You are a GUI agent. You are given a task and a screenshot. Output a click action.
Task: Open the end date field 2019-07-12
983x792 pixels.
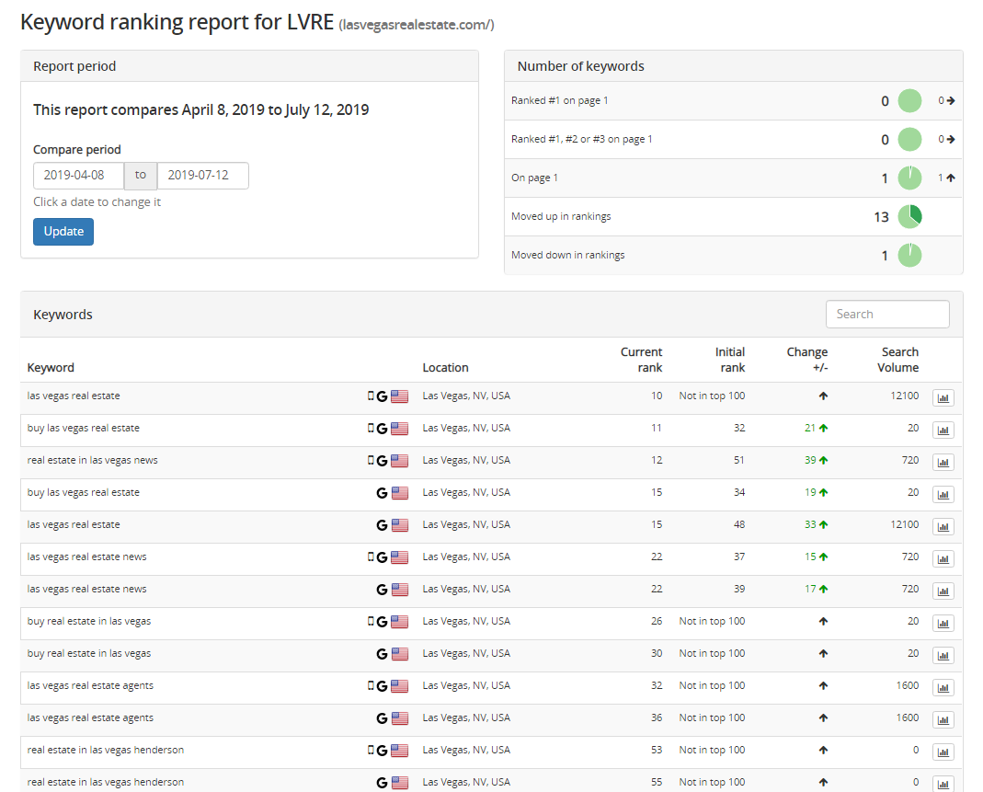202,176
